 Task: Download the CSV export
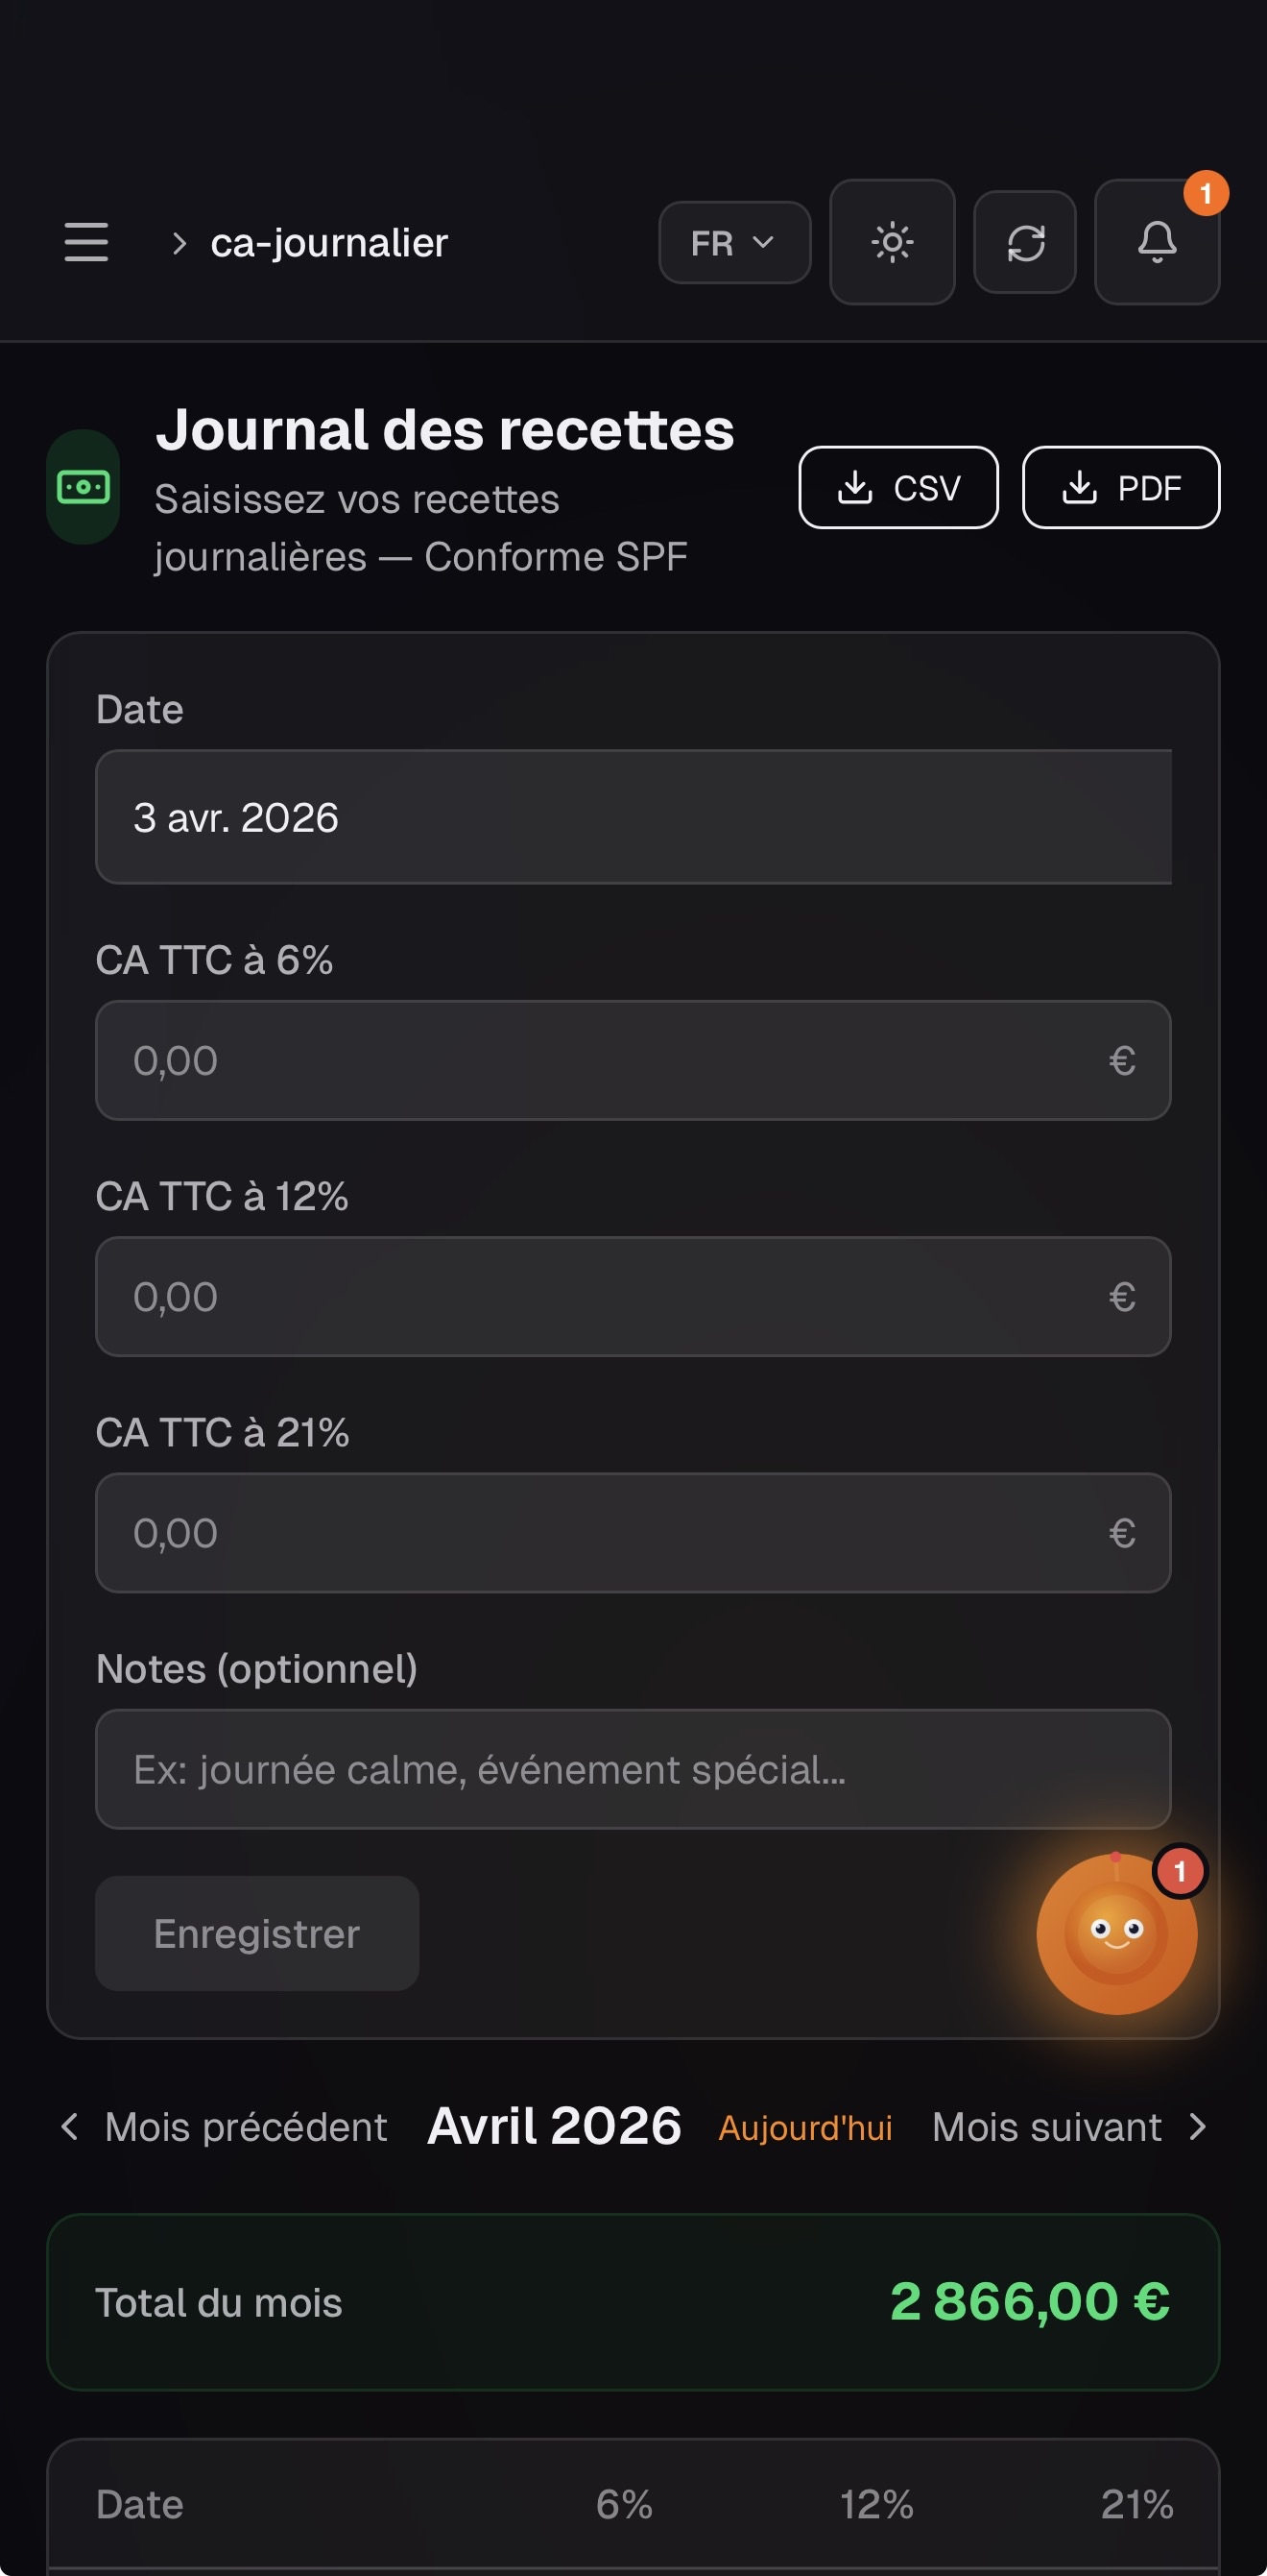[897, 488]
